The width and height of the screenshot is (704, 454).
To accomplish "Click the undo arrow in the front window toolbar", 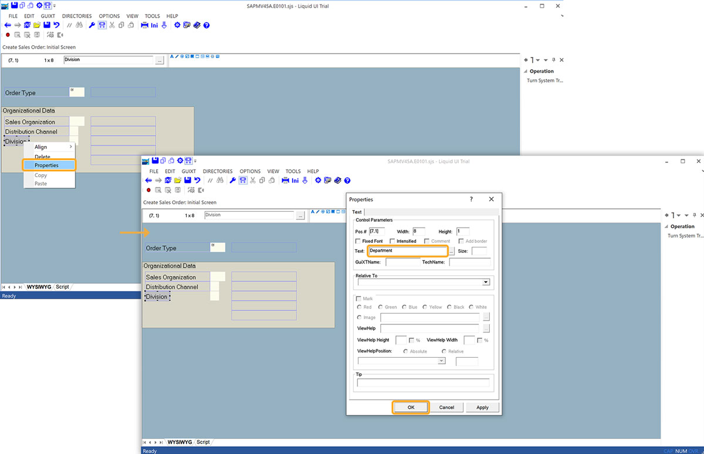I will [197, 181].
